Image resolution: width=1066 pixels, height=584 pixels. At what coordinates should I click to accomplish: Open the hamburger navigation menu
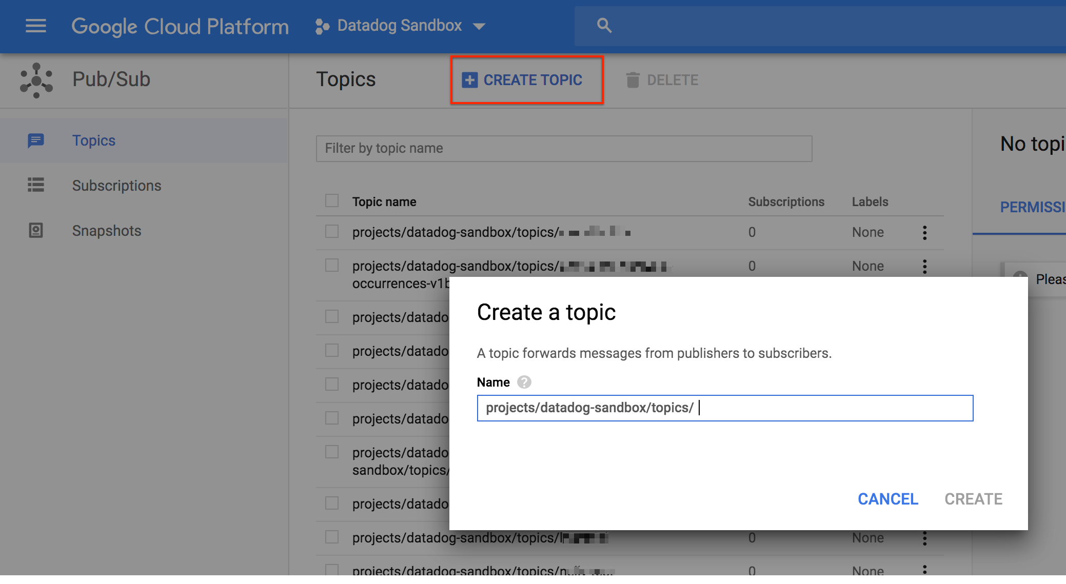[35, 26]
